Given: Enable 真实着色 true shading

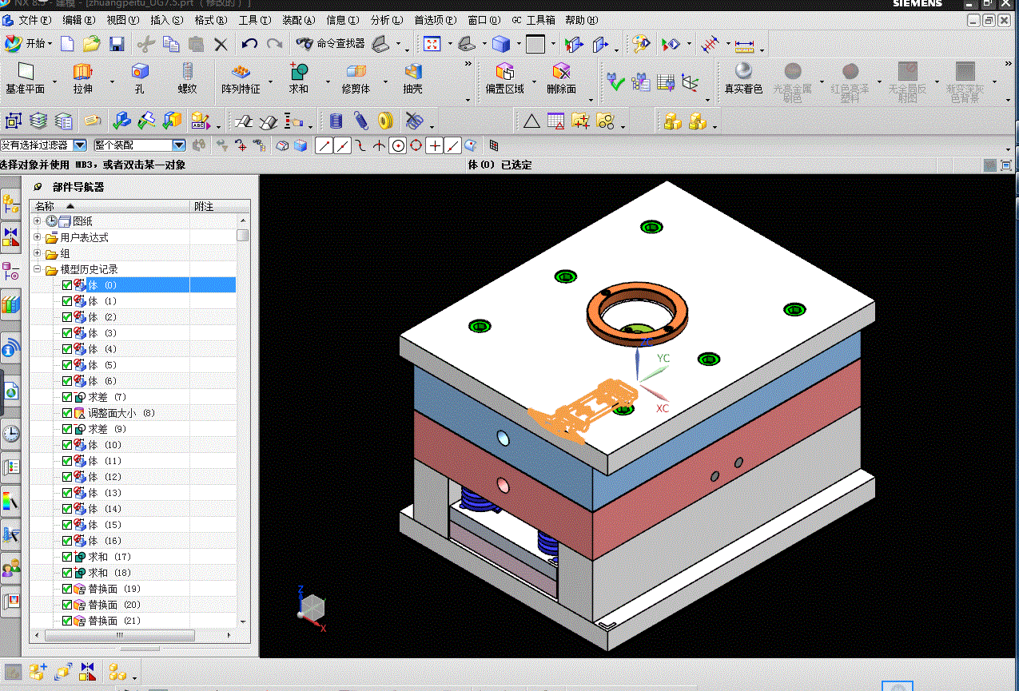Looking at the screenshot, I should (x=743, y=80).
